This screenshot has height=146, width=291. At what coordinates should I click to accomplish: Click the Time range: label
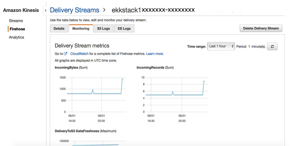coord(196,47)
